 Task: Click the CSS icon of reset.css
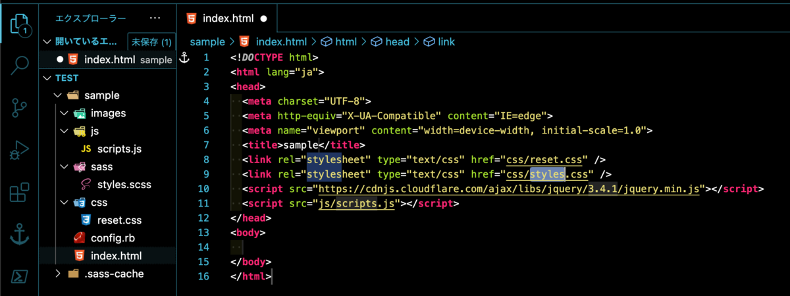[x=86, y=220]
